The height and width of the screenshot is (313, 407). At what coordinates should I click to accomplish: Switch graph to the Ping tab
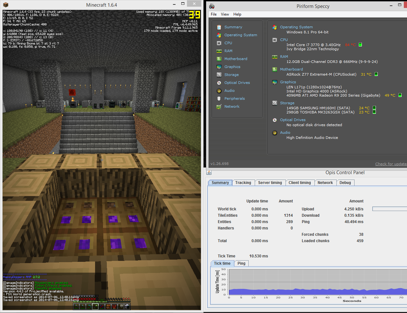coord(241,263)
